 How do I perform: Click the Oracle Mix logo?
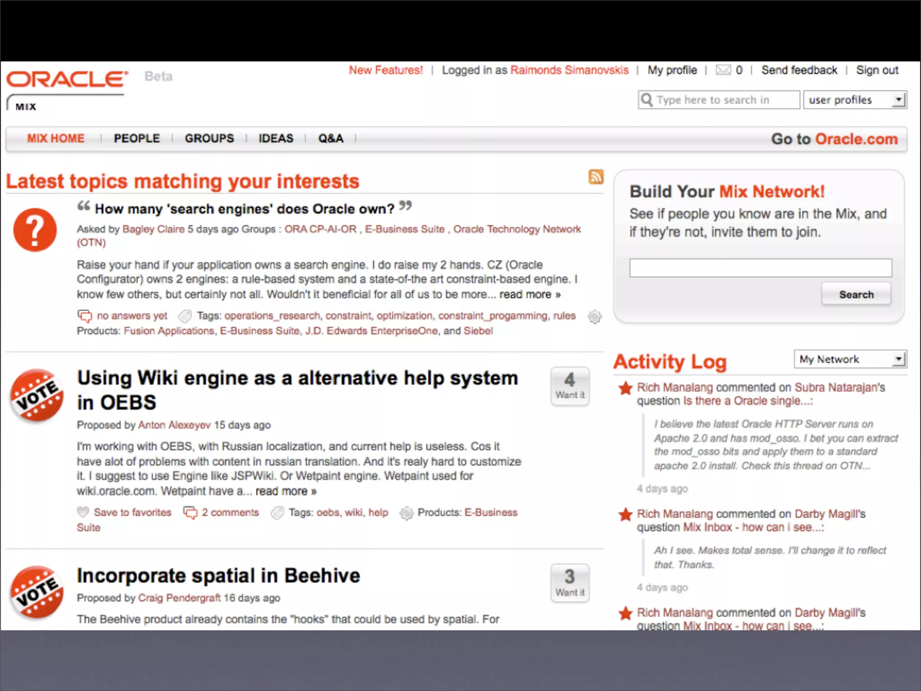67,90
